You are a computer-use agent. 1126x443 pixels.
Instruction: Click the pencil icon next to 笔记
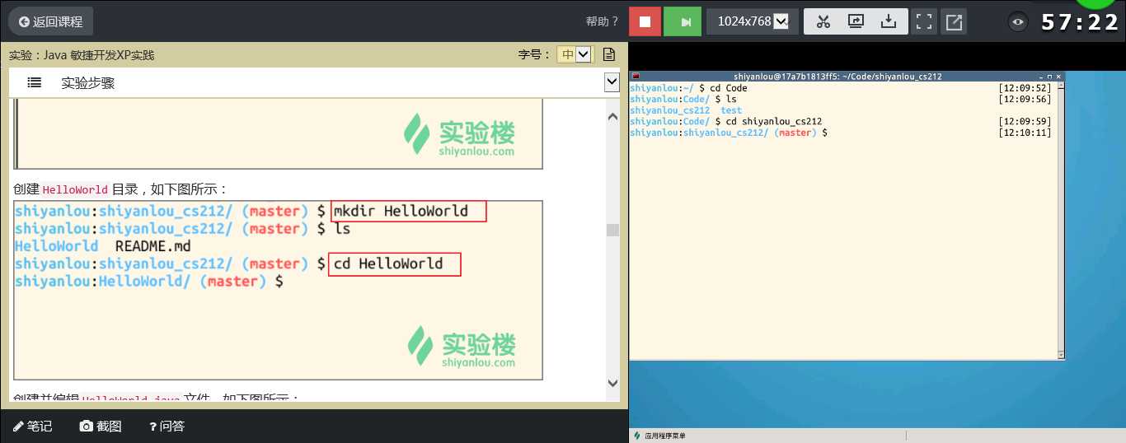[x=18, y=426]
